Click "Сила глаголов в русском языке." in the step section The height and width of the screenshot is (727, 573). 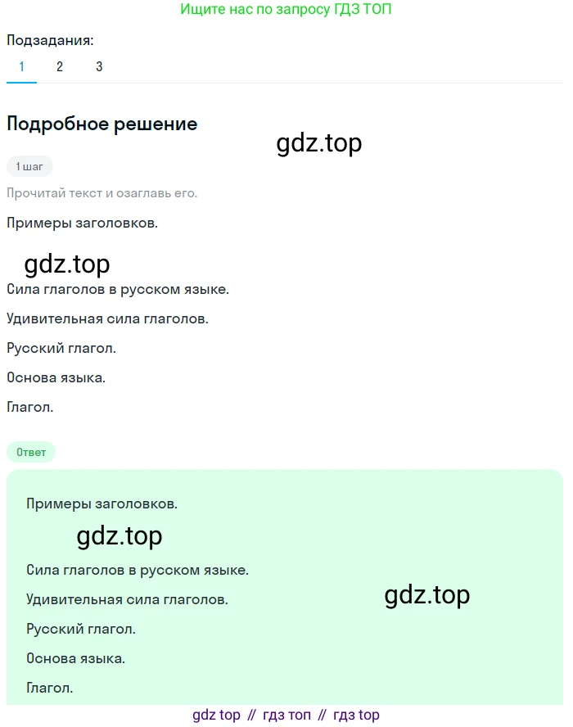(x=118, y=289)
